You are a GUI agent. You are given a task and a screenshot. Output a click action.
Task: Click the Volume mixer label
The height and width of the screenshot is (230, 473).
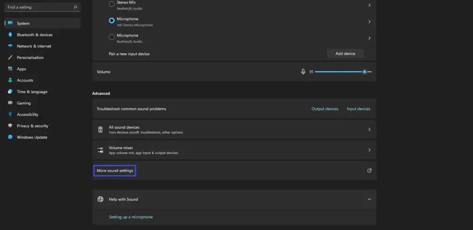(121, 148)
